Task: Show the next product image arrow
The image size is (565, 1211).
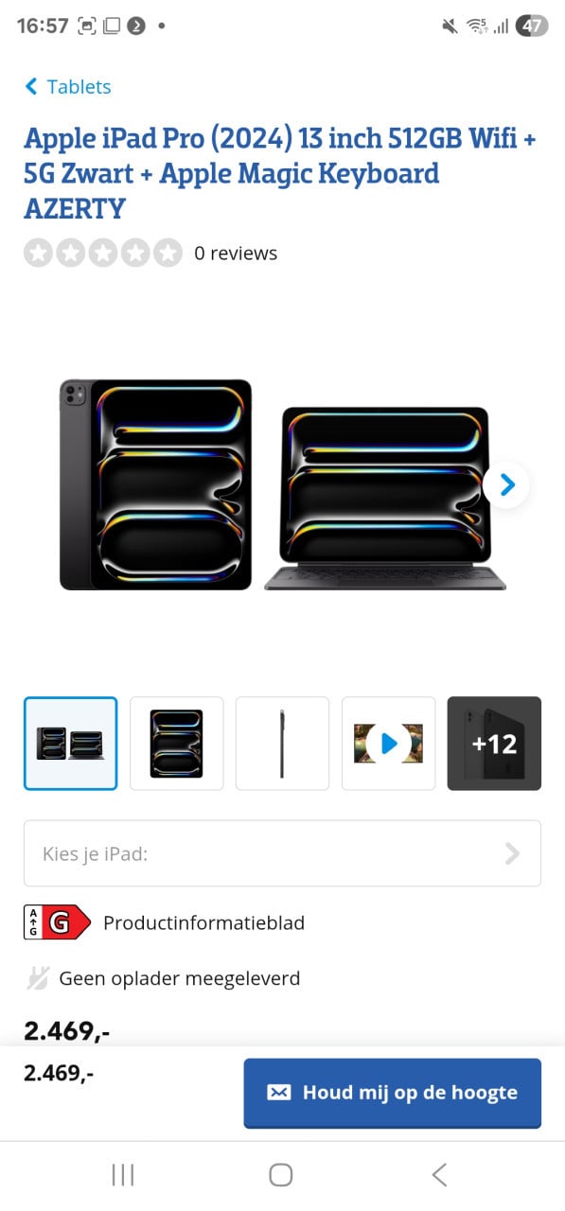Action: [x=506, y=485]
